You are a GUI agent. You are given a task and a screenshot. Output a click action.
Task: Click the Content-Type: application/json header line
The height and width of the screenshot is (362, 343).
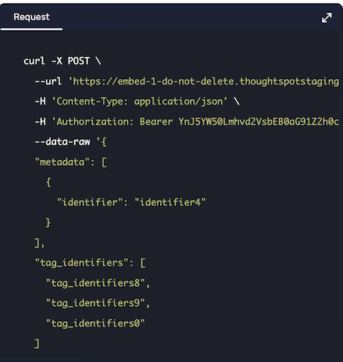[x=138, y=101]
